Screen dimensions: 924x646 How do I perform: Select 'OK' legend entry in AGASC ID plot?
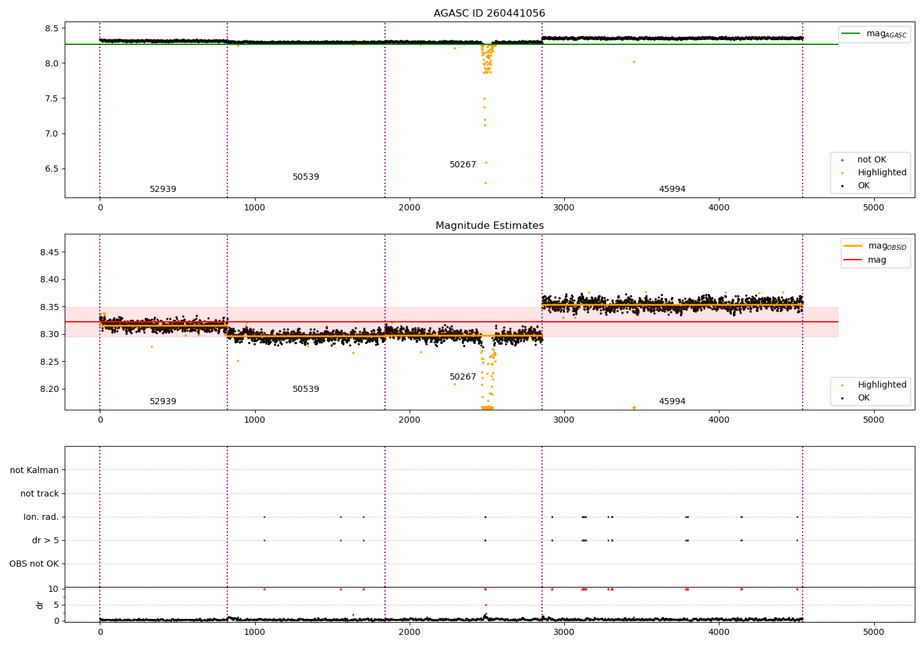[x=864, y=185]
